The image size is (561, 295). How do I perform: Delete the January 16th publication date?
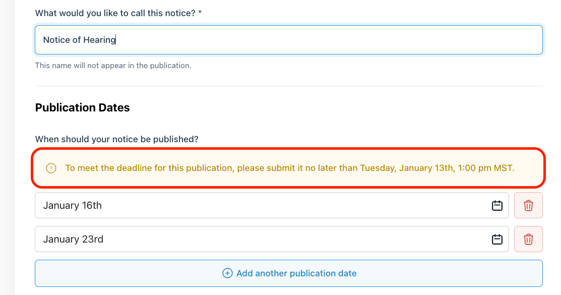click(x=528, y=205)
